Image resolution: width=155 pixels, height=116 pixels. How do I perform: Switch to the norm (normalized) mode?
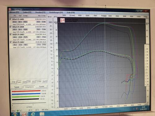(24, 82)
